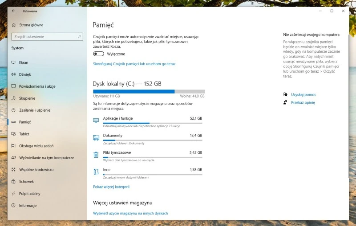This screenshot has height=226, width=356.
Task: Expand Pokaż więcej kategorii
Action: [x=111, y=187]
